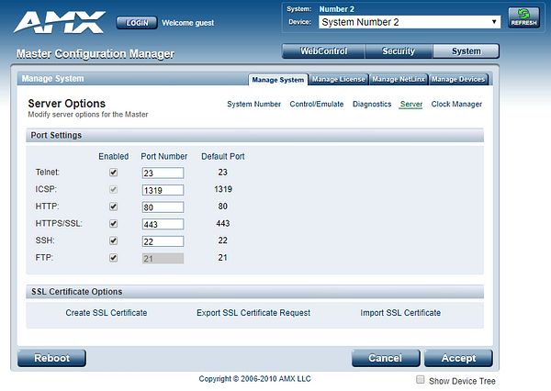The width and height of the screenshot is (551, 391).
Task: Click the Copyright 2006-2010 AMX LLC text
Action: [254, 379]
